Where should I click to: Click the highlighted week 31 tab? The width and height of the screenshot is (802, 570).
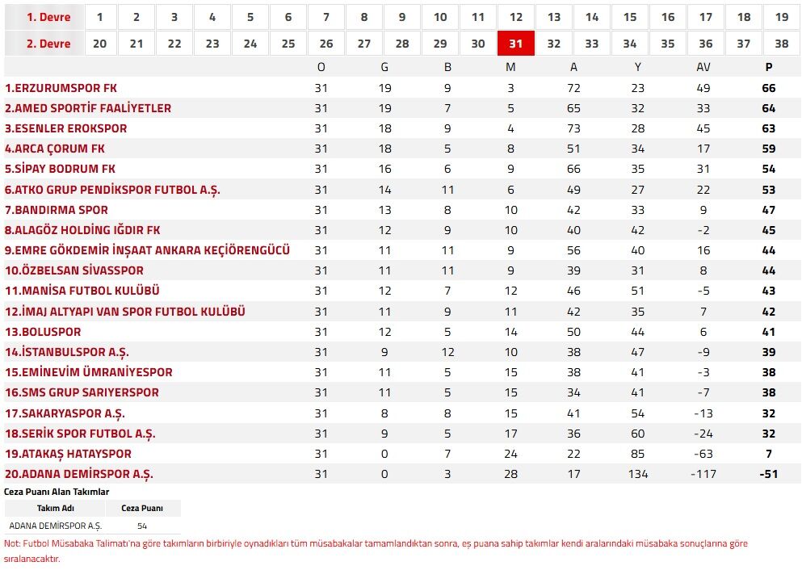click(x=516, y=44)
